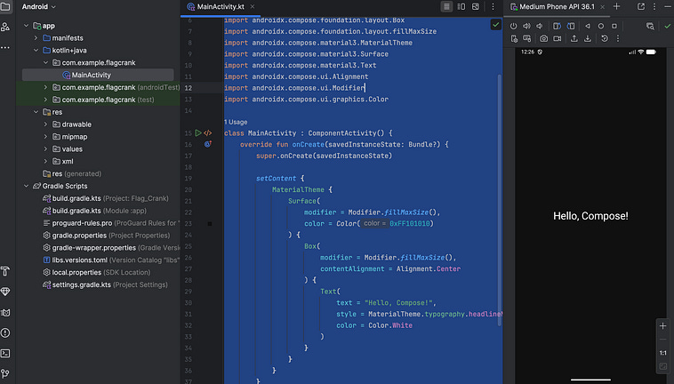Open editor tab options menu

493,6
